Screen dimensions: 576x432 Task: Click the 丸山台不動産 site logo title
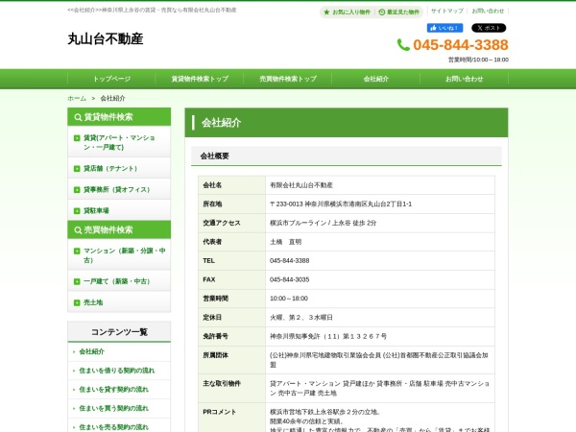[x=106, y=39]
